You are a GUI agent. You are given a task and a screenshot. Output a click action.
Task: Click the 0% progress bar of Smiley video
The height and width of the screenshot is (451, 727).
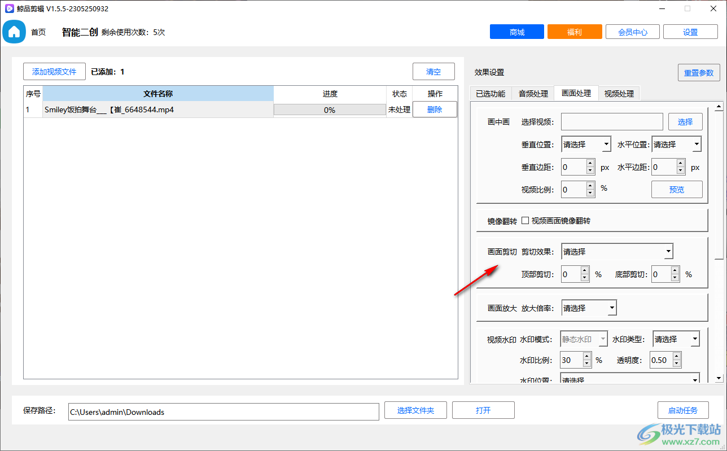(x=330, y=110)
